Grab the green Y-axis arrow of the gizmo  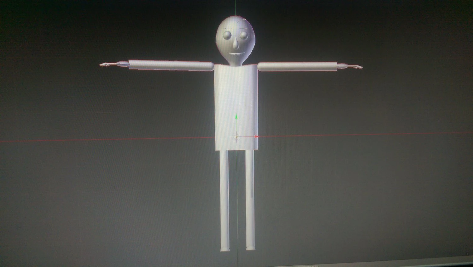pyautogui.click(x=237, y=117)
